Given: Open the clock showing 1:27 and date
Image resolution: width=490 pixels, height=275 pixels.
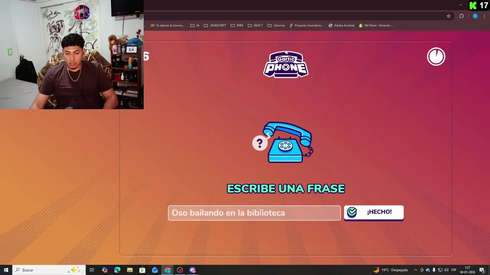Looking at the screenshot, I should 467,270.
